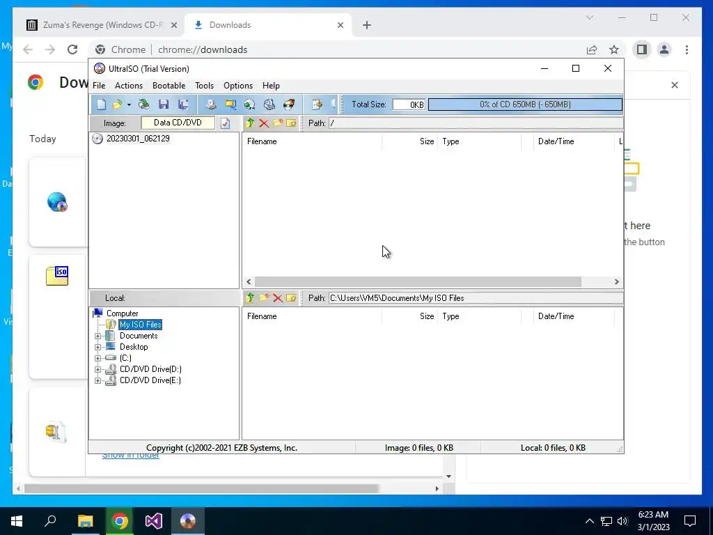Image resolution: width=713 pixels, height=535 pixels.
Task: Click the image pane red Delete X
Action: pyautogui.click(x=264, y=123)
